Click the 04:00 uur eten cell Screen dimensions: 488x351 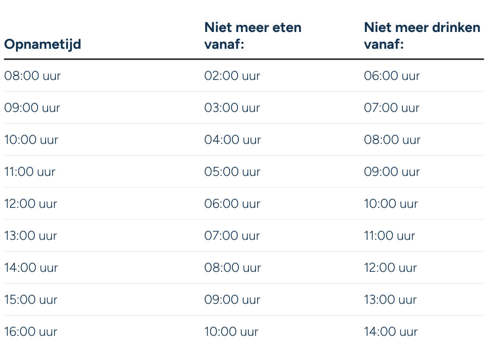[232, 140]
